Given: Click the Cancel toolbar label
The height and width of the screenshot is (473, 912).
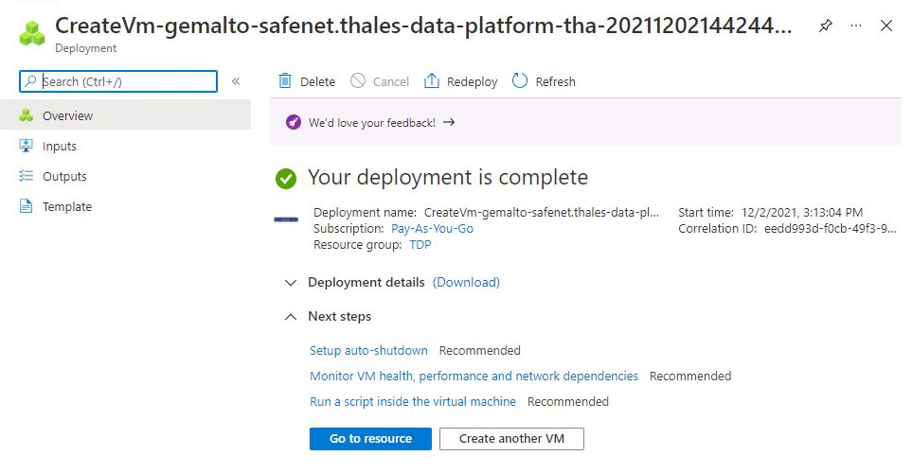Looking at the screenshot, I should click(391, 82).
